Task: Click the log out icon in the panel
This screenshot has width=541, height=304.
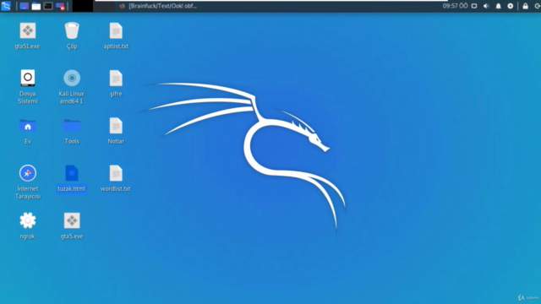Action: pos(538,6)
